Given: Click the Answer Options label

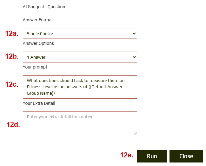Looking at the screenshot, I should pyautogui.click(x=38, y=43).
